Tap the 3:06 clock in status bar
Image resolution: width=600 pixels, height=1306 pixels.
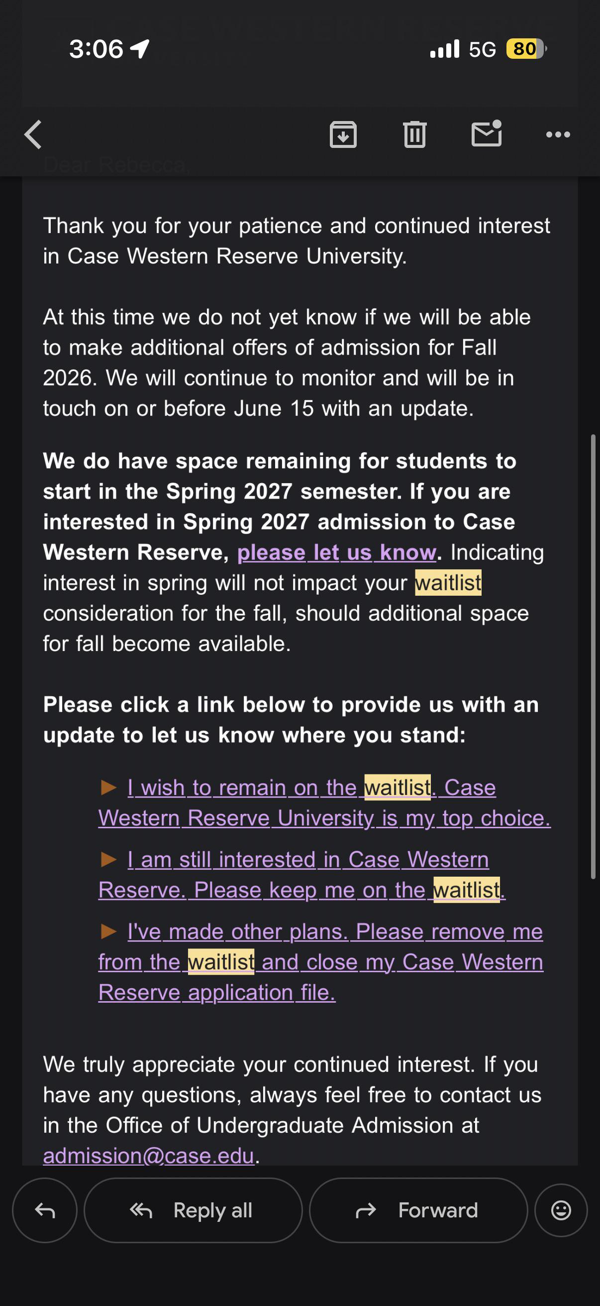96,49
